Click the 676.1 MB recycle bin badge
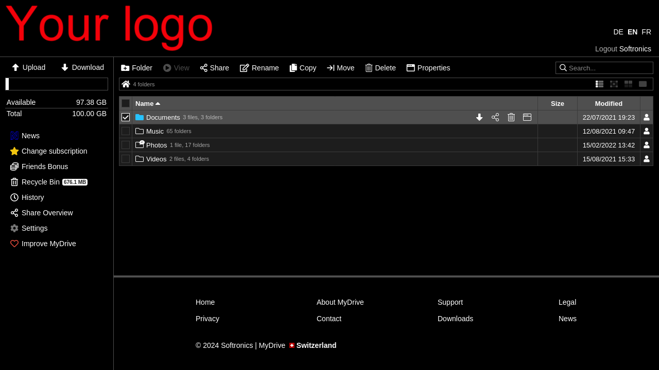Viewport: 659px width, 370px height. 75,182
